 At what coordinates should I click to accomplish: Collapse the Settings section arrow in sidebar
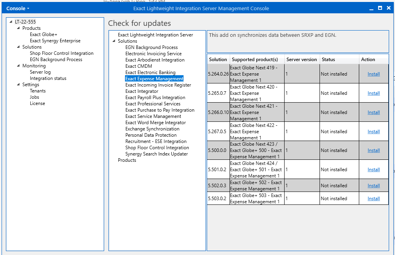(x=18, y=85)
